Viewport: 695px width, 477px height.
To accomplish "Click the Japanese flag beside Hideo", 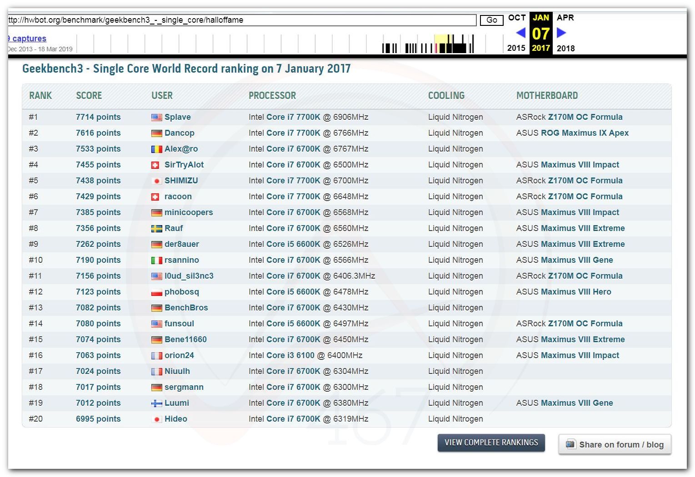I will pos(156,419).
